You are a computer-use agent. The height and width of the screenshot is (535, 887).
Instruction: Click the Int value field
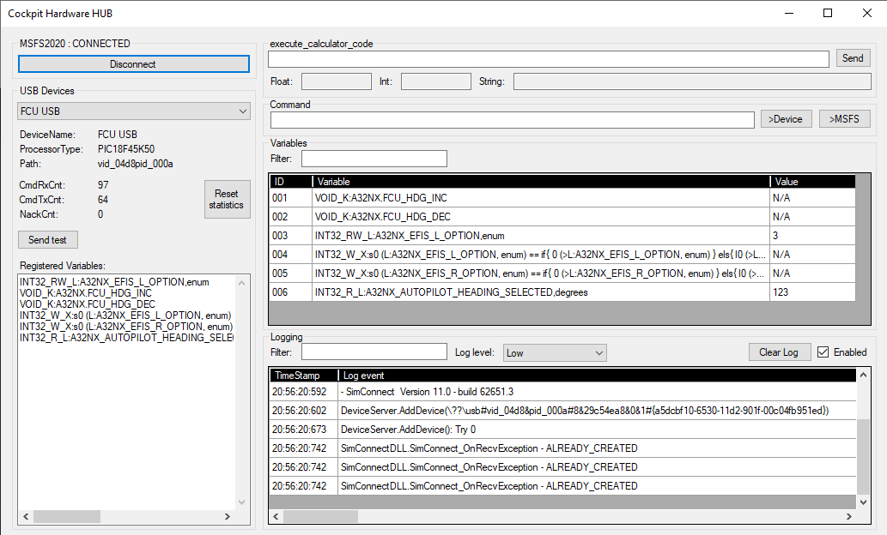tap(435, 81)
